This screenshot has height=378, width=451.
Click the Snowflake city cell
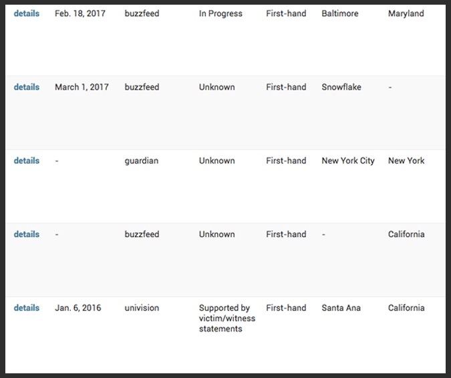pyautogui.click(x=343, y=87)
